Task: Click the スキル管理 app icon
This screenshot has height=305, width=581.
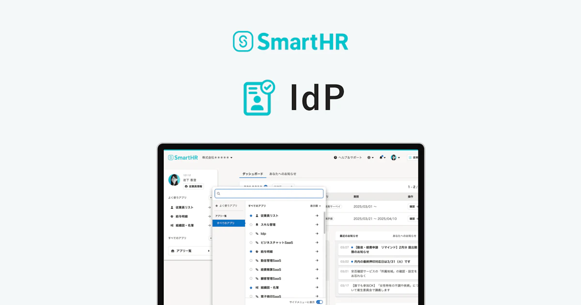Action: [257, 225]
